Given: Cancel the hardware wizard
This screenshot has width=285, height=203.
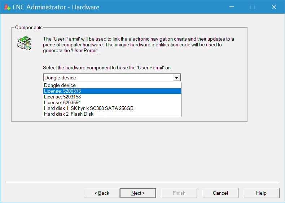Looking at the screenshot, I should click(x=220, y=193).
